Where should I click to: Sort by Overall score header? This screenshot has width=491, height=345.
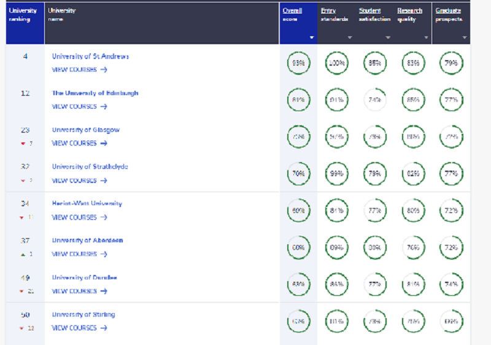(292, 14)
